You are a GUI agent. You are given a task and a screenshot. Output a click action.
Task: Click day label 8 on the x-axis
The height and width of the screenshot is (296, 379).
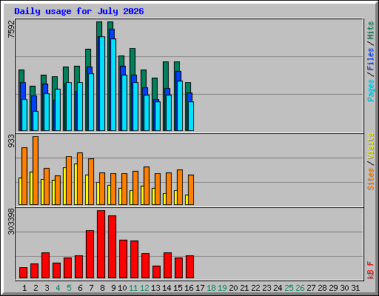tap(102, 288)
